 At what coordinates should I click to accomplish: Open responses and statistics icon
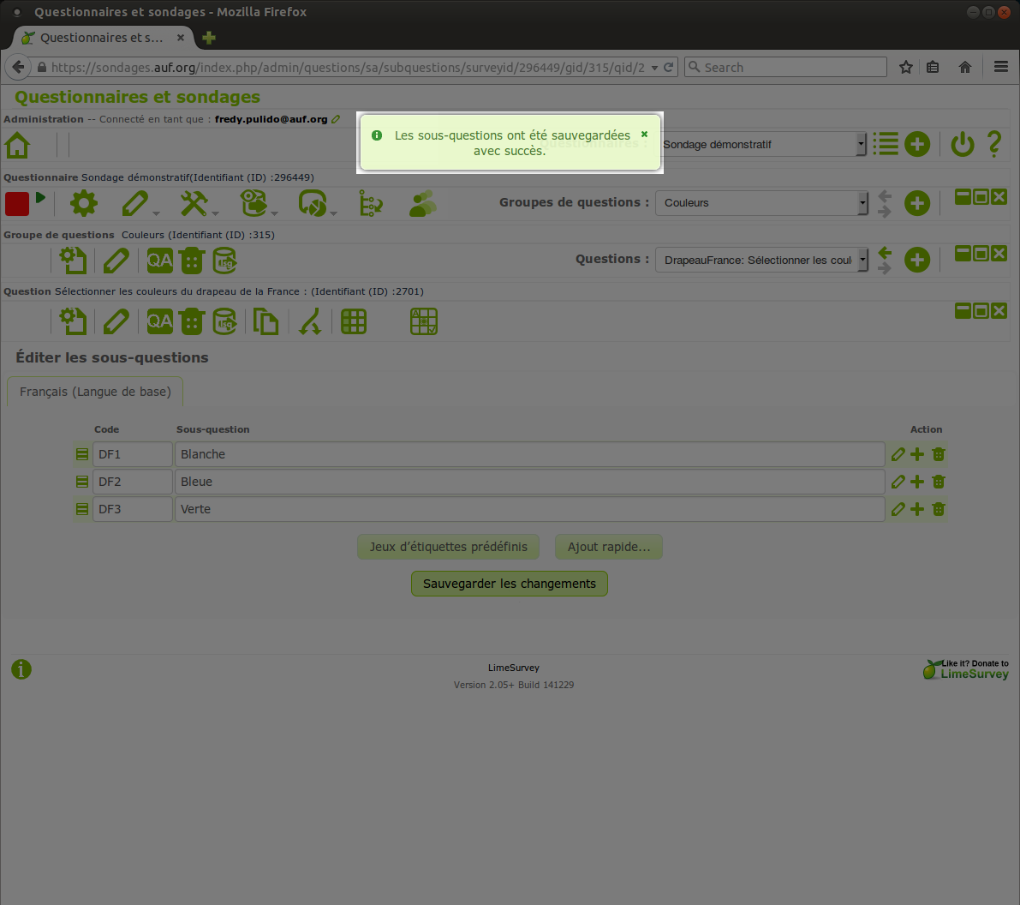pyautogui.click(x=313, y=203)
